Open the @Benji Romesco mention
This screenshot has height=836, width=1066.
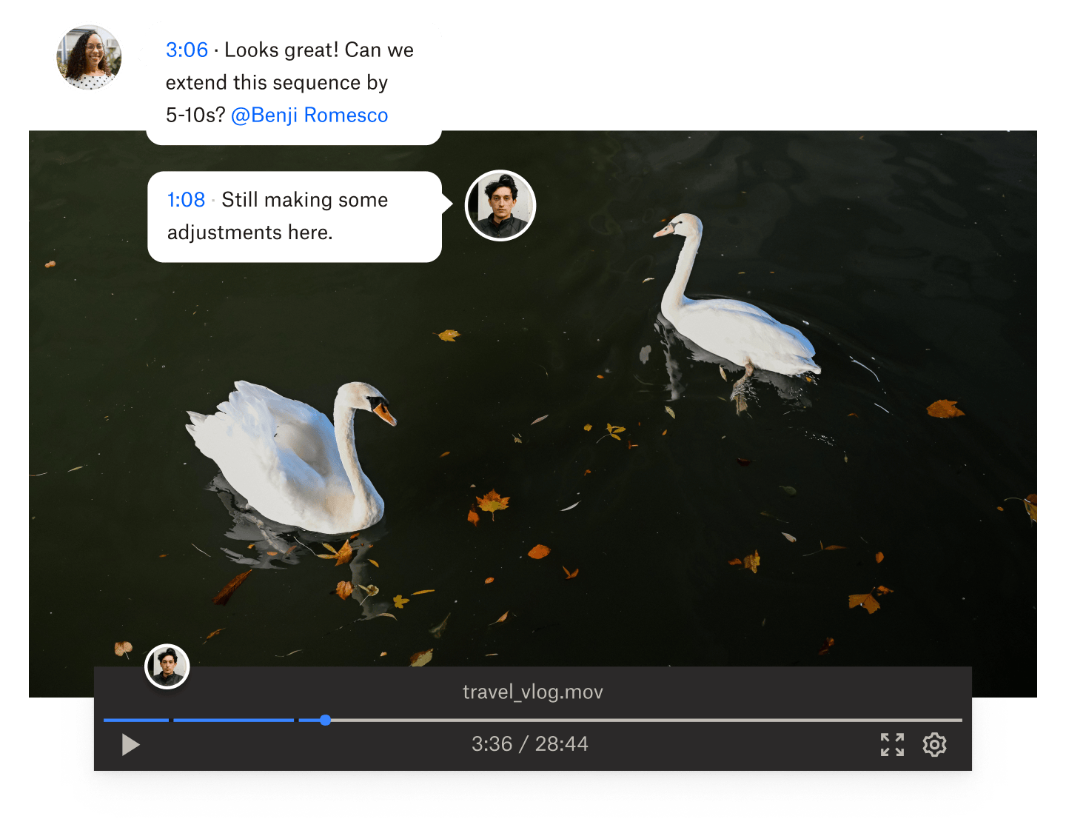[309, 115]
